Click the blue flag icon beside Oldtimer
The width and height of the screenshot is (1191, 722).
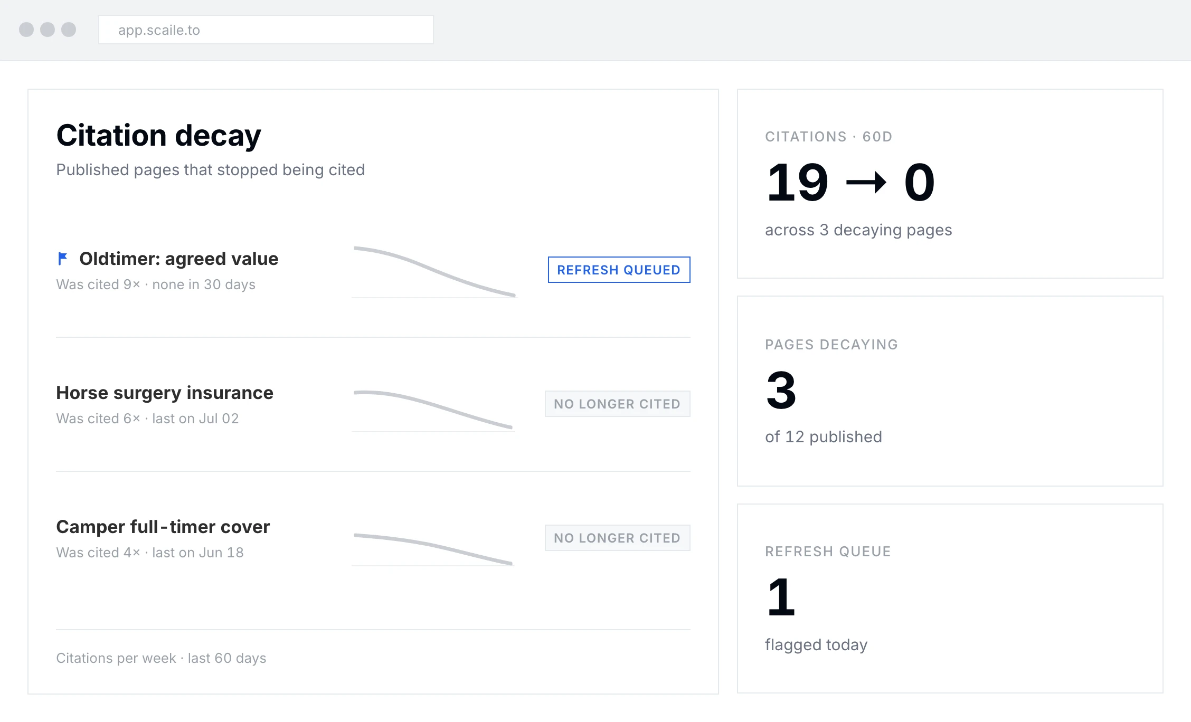(62, 259)
